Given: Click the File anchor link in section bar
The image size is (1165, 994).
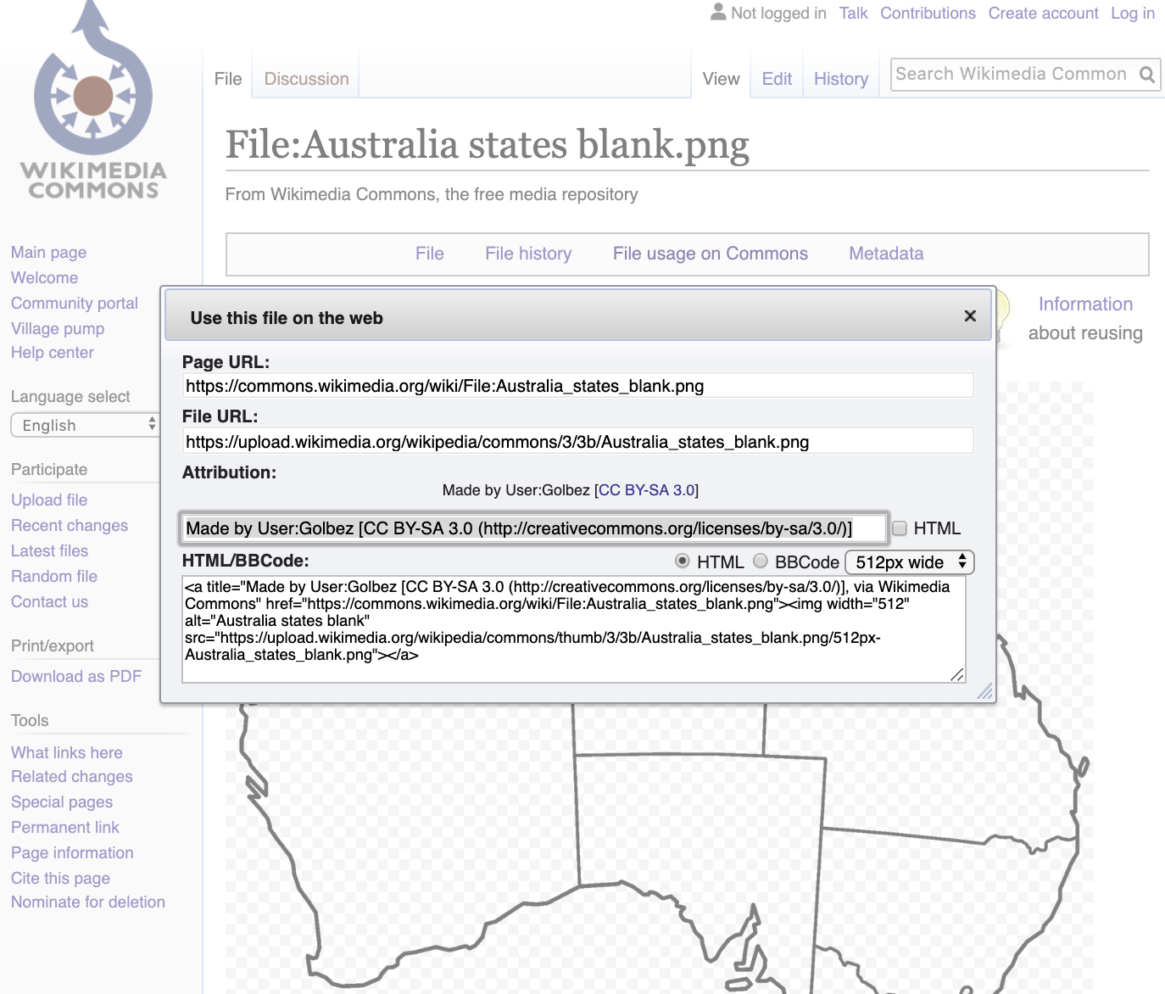Looking at the screenshot, I should pos(430,254).
